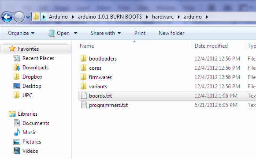Select the last arduino segment in address bar
This screenshot has height=159, width=256.
click(193, 17)
